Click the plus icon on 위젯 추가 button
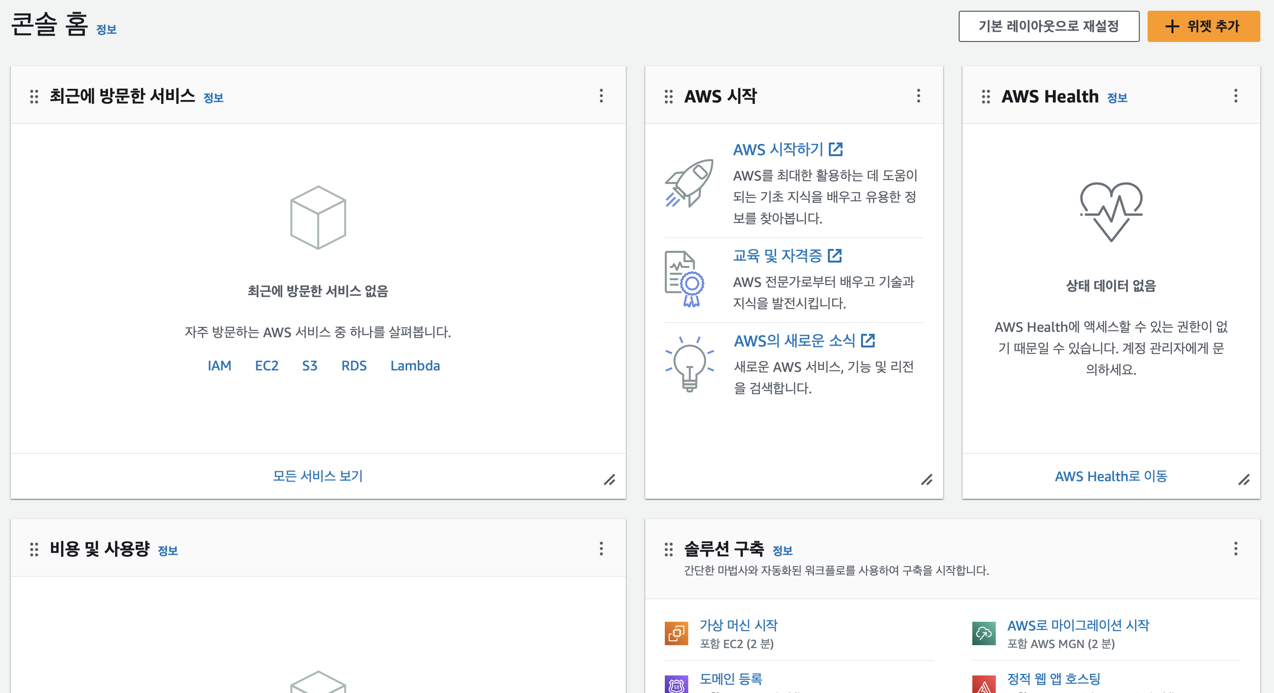Screen dimensions: 1274x693 click(x=1172, y=26)
